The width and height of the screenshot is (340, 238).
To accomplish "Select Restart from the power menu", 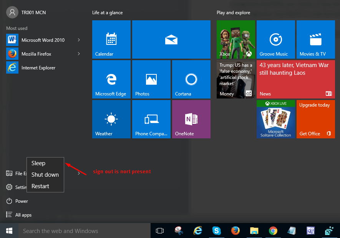I will [40, 186].
